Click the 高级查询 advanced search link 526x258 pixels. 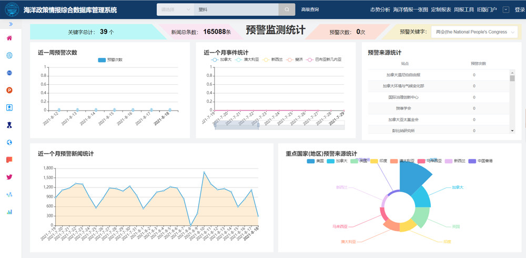click(x=310, y=9)
